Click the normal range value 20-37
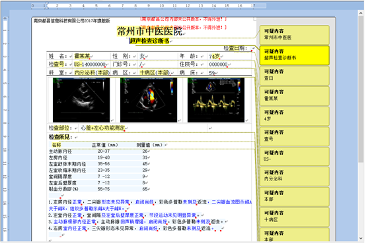 [104, 151]
